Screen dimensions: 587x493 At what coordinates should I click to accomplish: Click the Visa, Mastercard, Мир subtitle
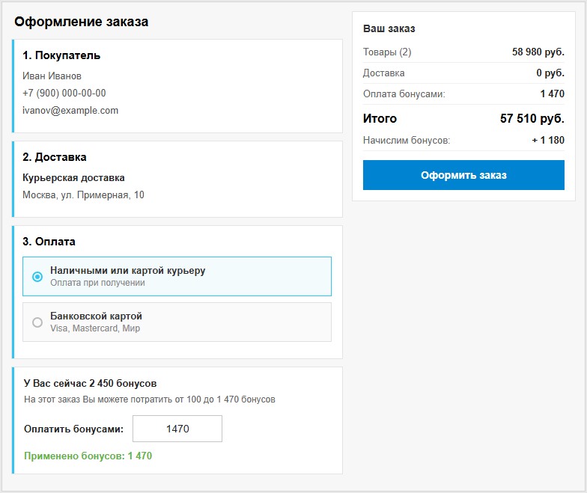(95, 328)
